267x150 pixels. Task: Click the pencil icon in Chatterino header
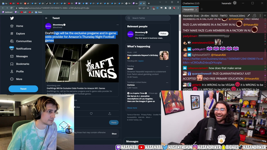tap(249, 16)
